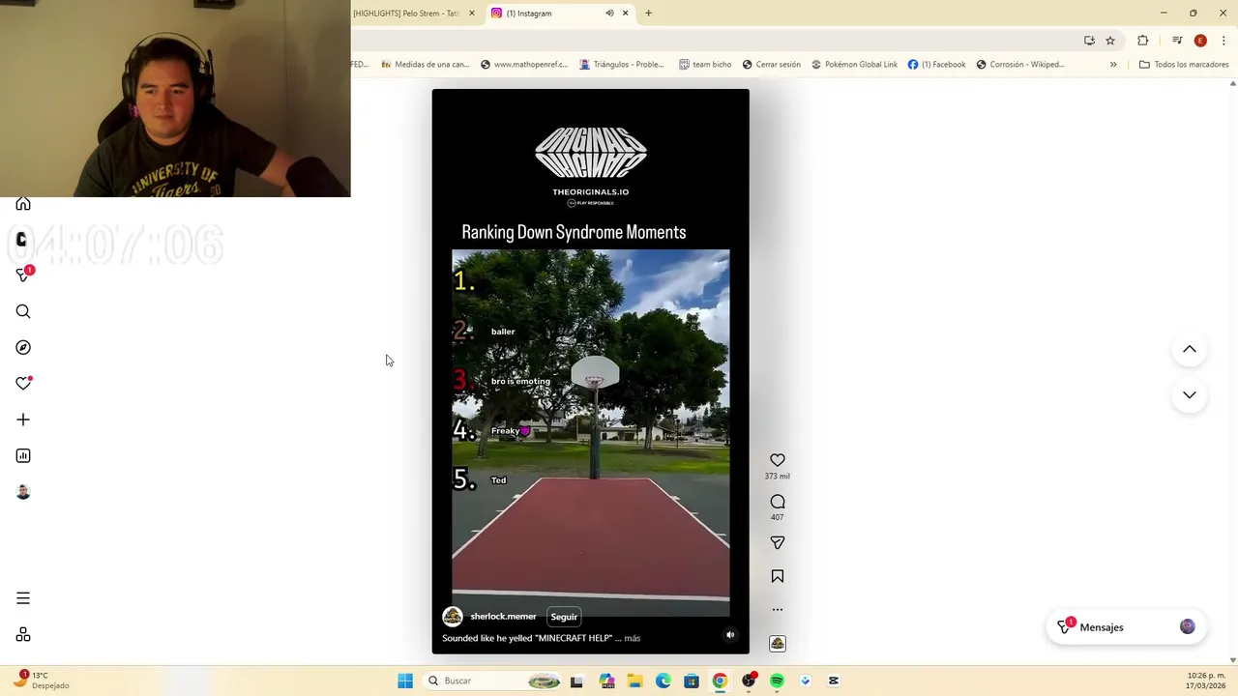Open Mensajes floating panel
This screenshot has height=696, width=1238.
pyautogui.click(x=1125, y=627)
